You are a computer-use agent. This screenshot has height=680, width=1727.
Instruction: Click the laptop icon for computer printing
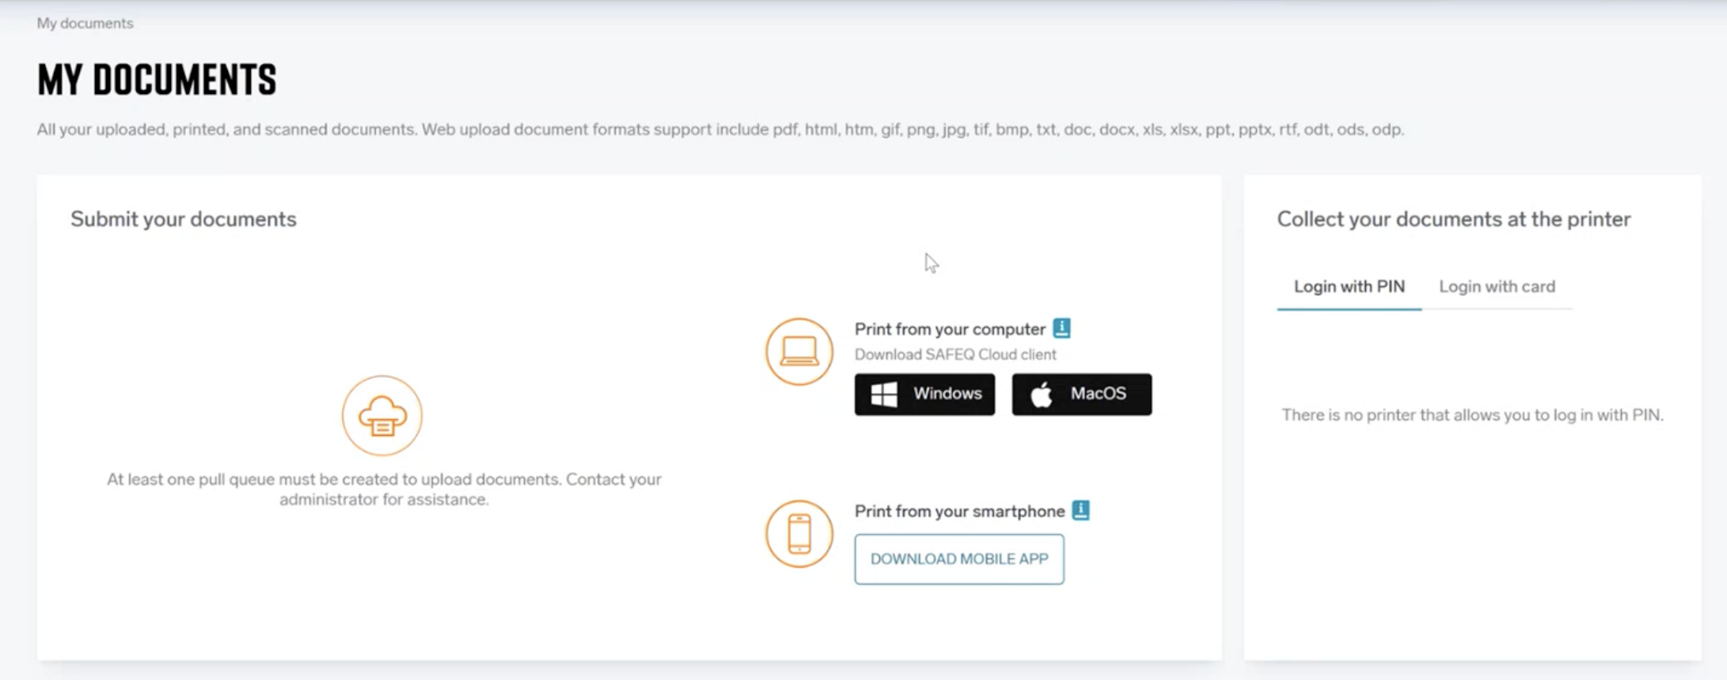pos(799,352)
